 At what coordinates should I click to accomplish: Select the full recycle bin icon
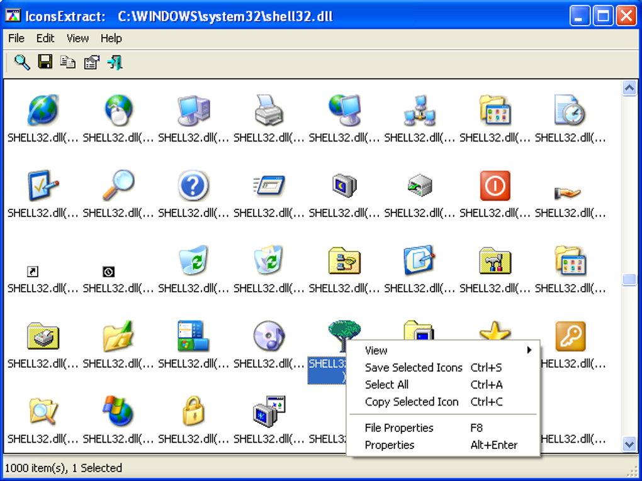pyautogui.click(x=269, y=260)
